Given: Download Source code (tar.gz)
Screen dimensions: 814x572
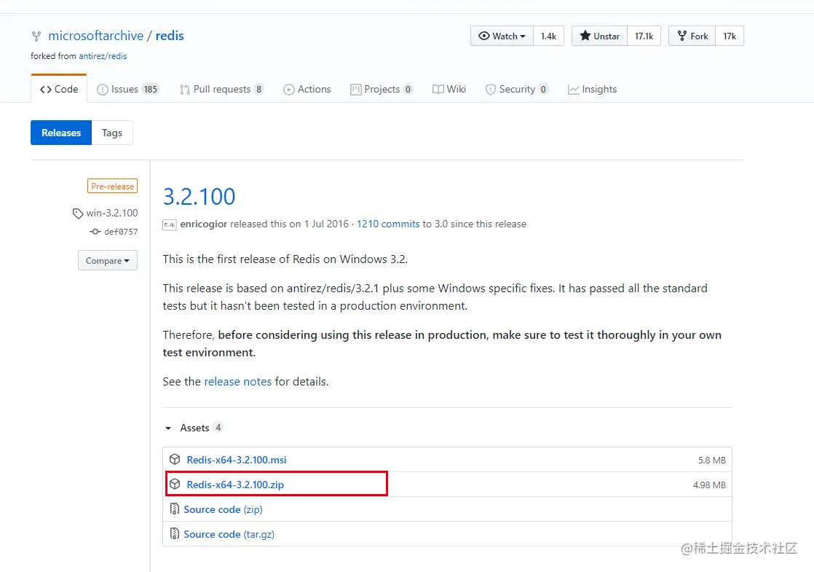Looking at the screenshot, I should click(x=229, y=534).
